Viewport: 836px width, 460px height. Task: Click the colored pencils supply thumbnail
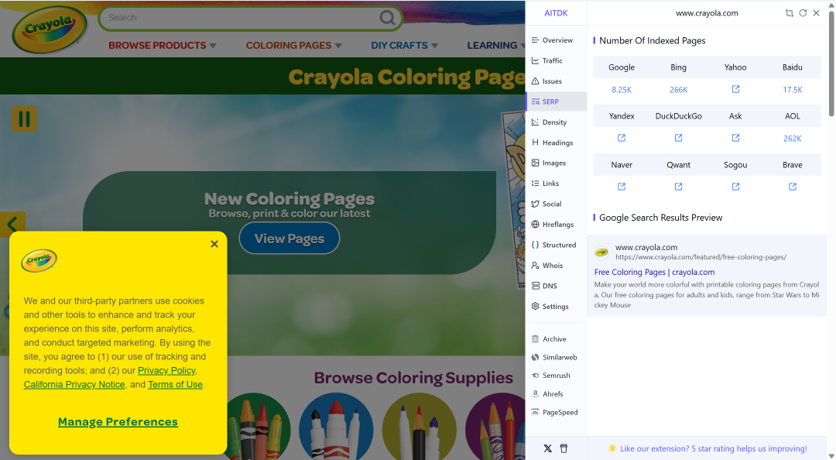(419, 427)
